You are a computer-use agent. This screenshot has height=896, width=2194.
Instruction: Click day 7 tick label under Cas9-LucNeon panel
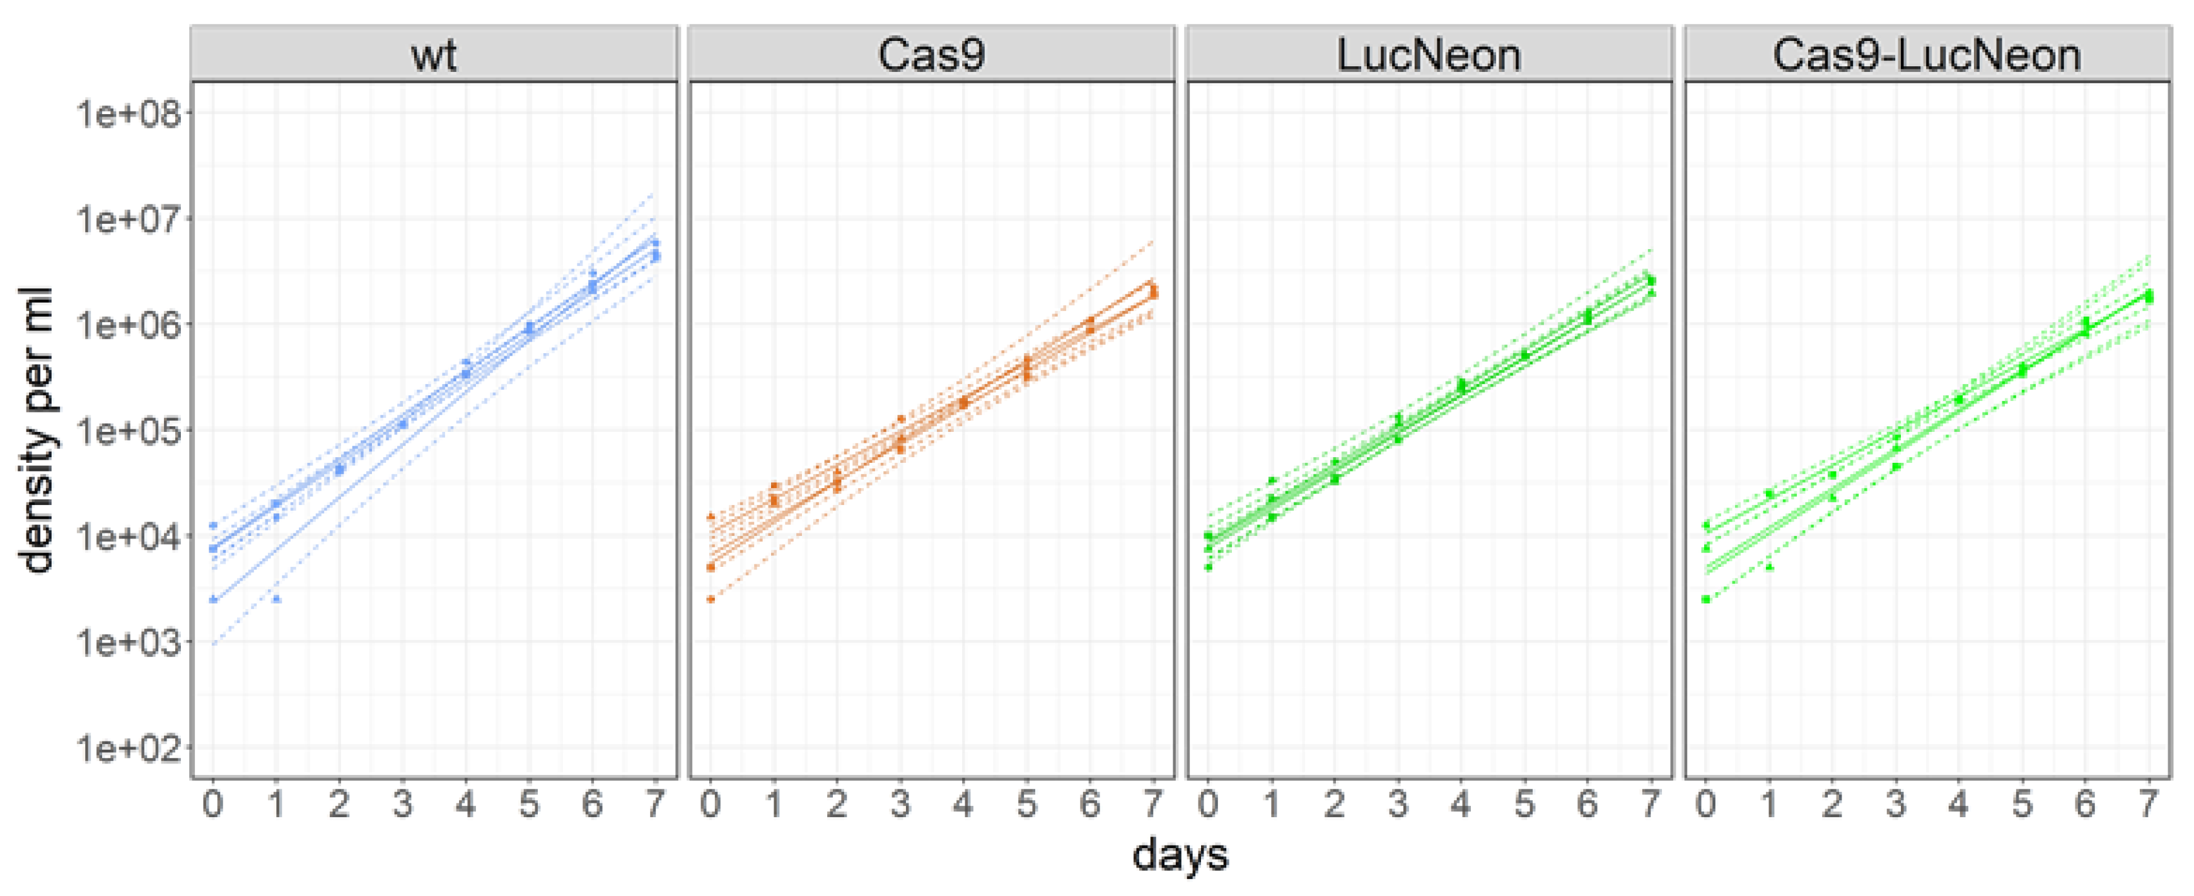click(x=2148, y=803)
